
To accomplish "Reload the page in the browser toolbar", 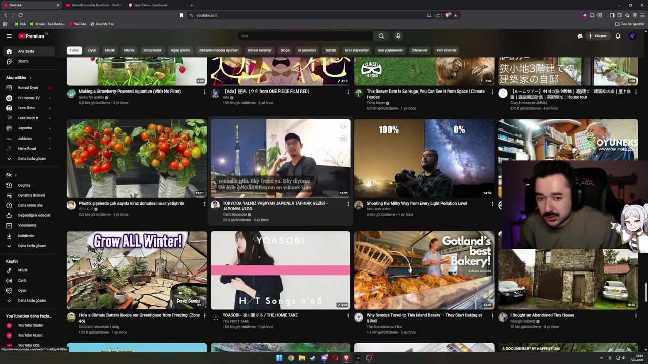I will click(x=21, y=15).
